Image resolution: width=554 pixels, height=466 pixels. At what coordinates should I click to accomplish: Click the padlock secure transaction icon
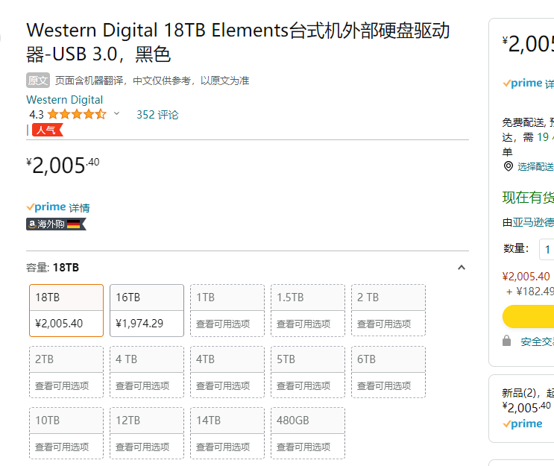point(507,341)
